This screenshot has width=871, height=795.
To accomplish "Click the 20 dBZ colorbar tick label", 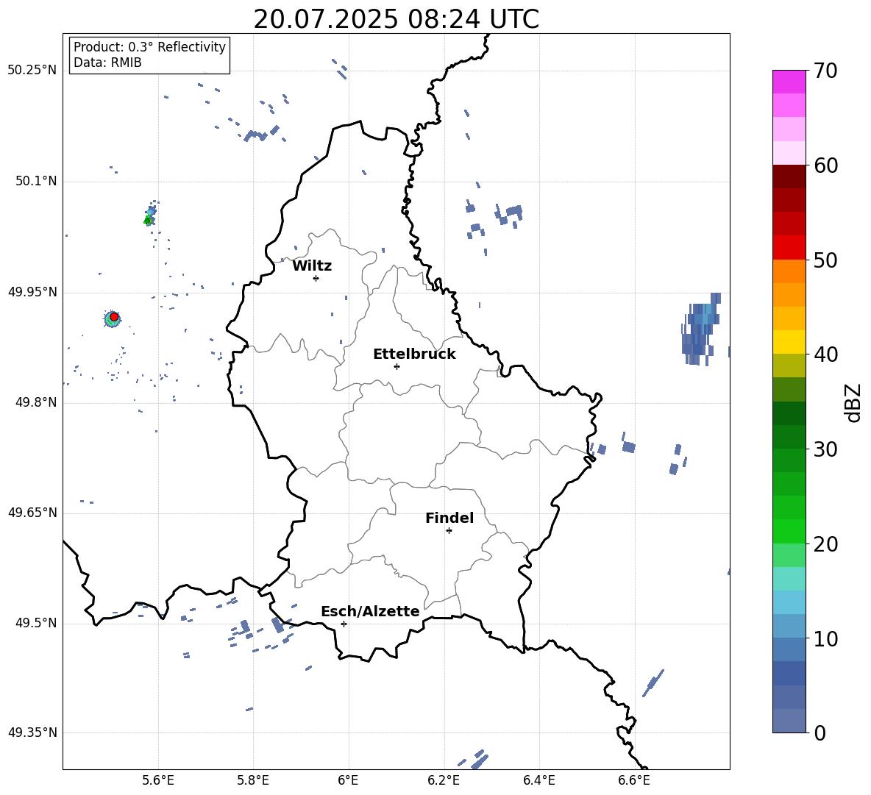I will [825, 544].
